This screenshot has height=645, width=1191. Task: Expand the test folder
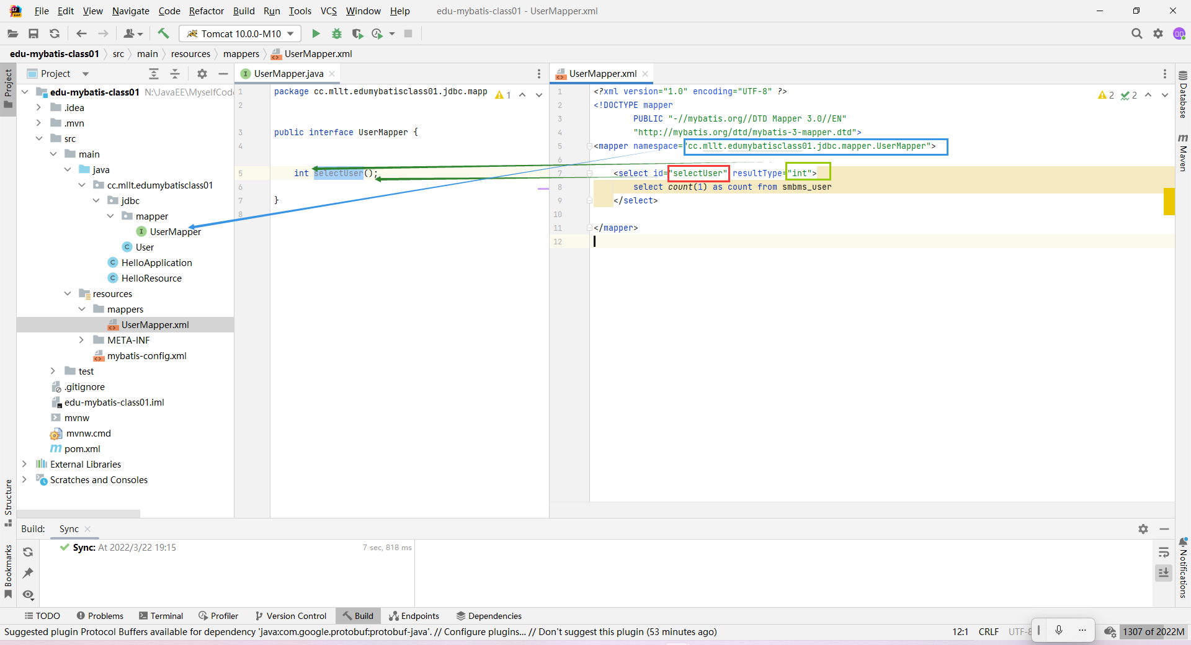pyautogui.click(x=53, y=371)
